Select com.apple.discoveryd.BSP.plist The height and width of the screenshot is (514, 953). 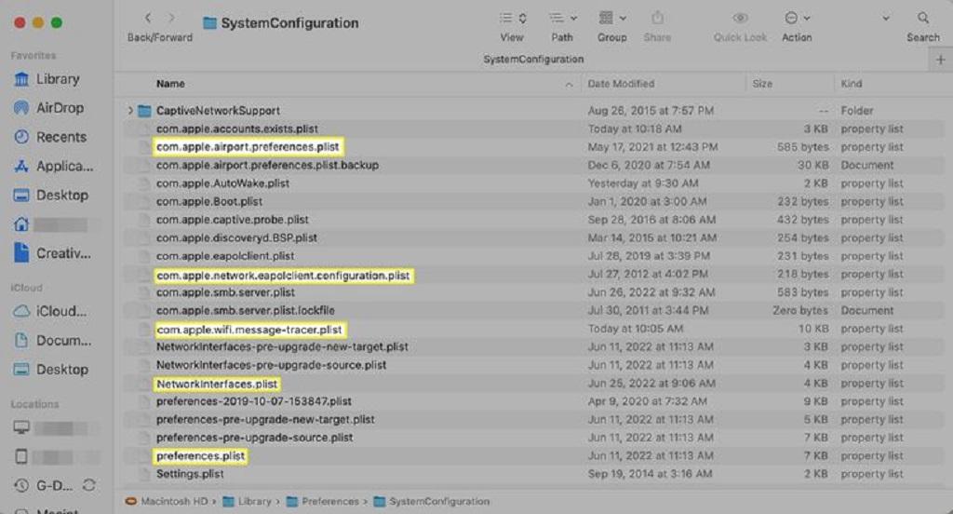pyautogui.click(x=236, y=237)
